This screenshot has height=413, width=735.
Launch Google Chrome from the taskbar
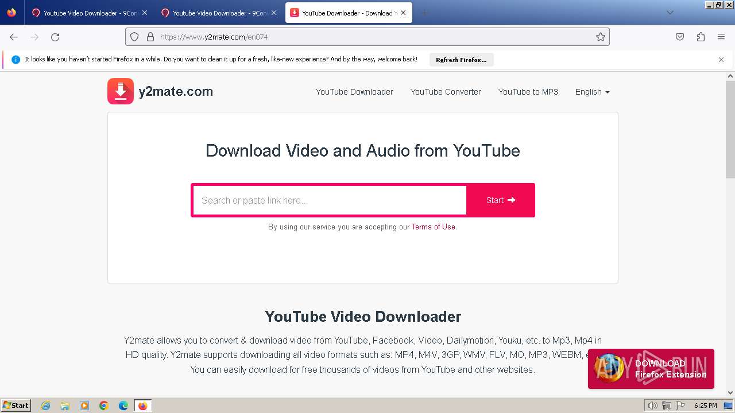104,406
